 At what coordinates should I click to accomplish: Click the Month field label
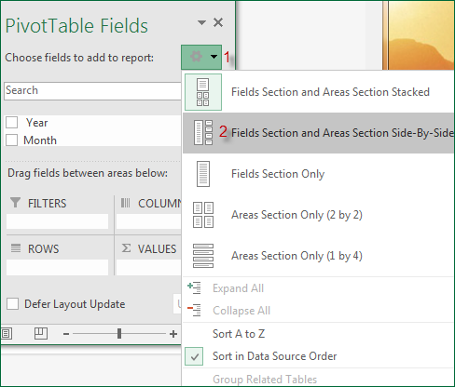point(40,140)
